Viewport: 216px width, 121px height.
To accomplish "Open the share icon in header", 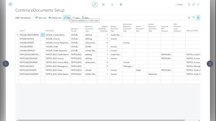I will [103, 4].
